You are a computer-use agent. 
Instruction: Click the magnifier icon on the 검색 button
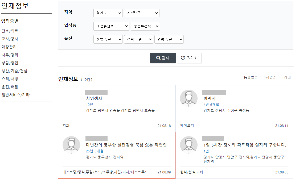(x=157, y=58)
